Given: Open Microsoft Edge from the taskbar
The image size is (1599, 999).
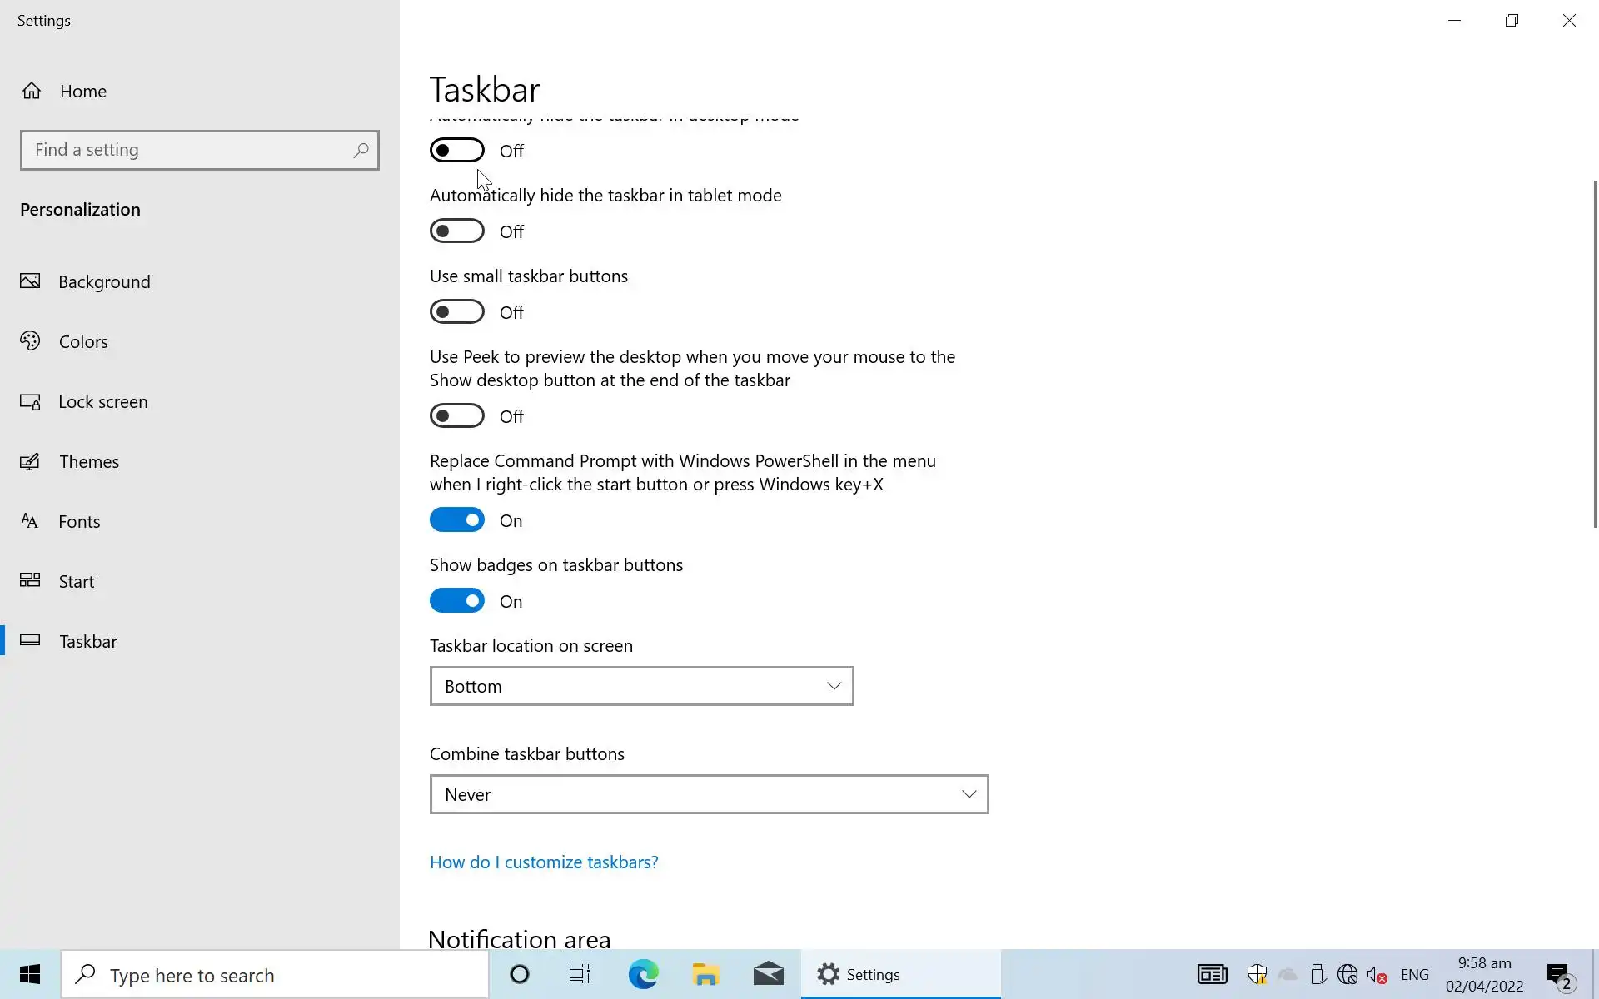Looking at the screenshot, I should click(x=643, y=974).
